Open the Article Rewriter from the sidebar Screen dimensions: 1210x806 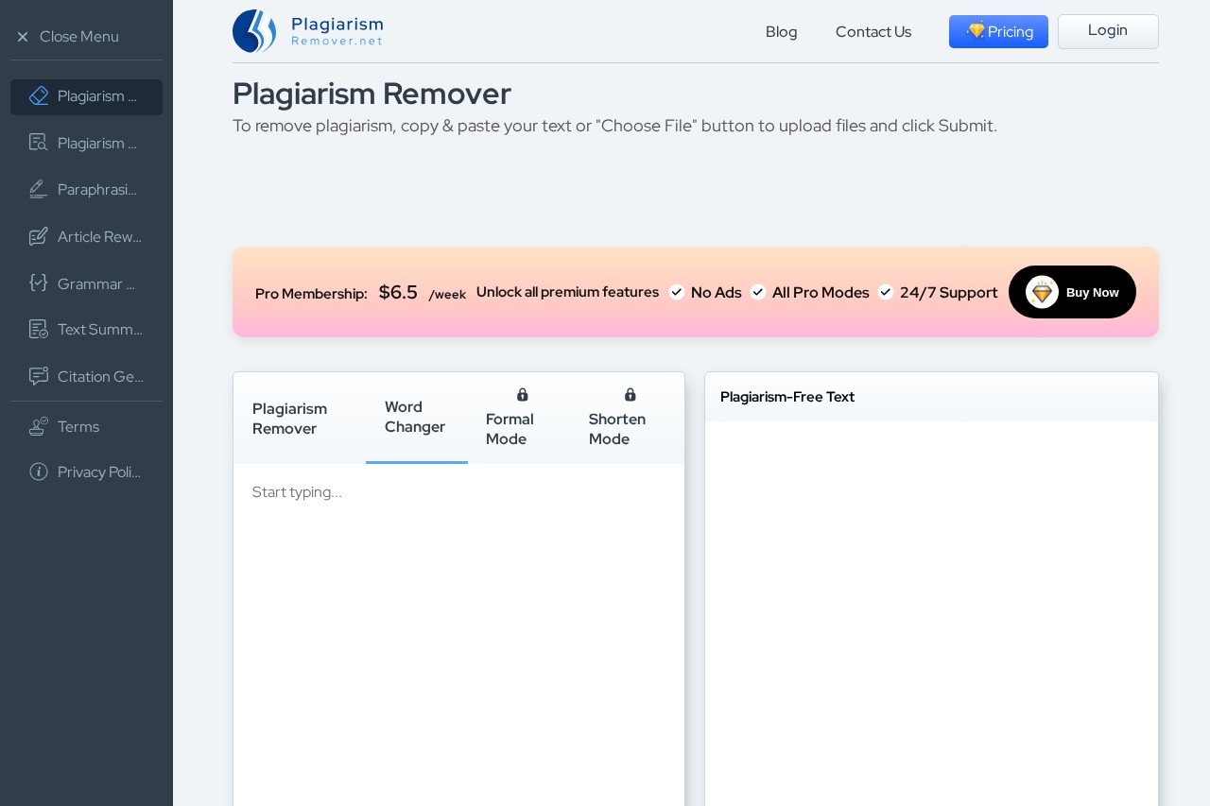[x=86, y=236]
